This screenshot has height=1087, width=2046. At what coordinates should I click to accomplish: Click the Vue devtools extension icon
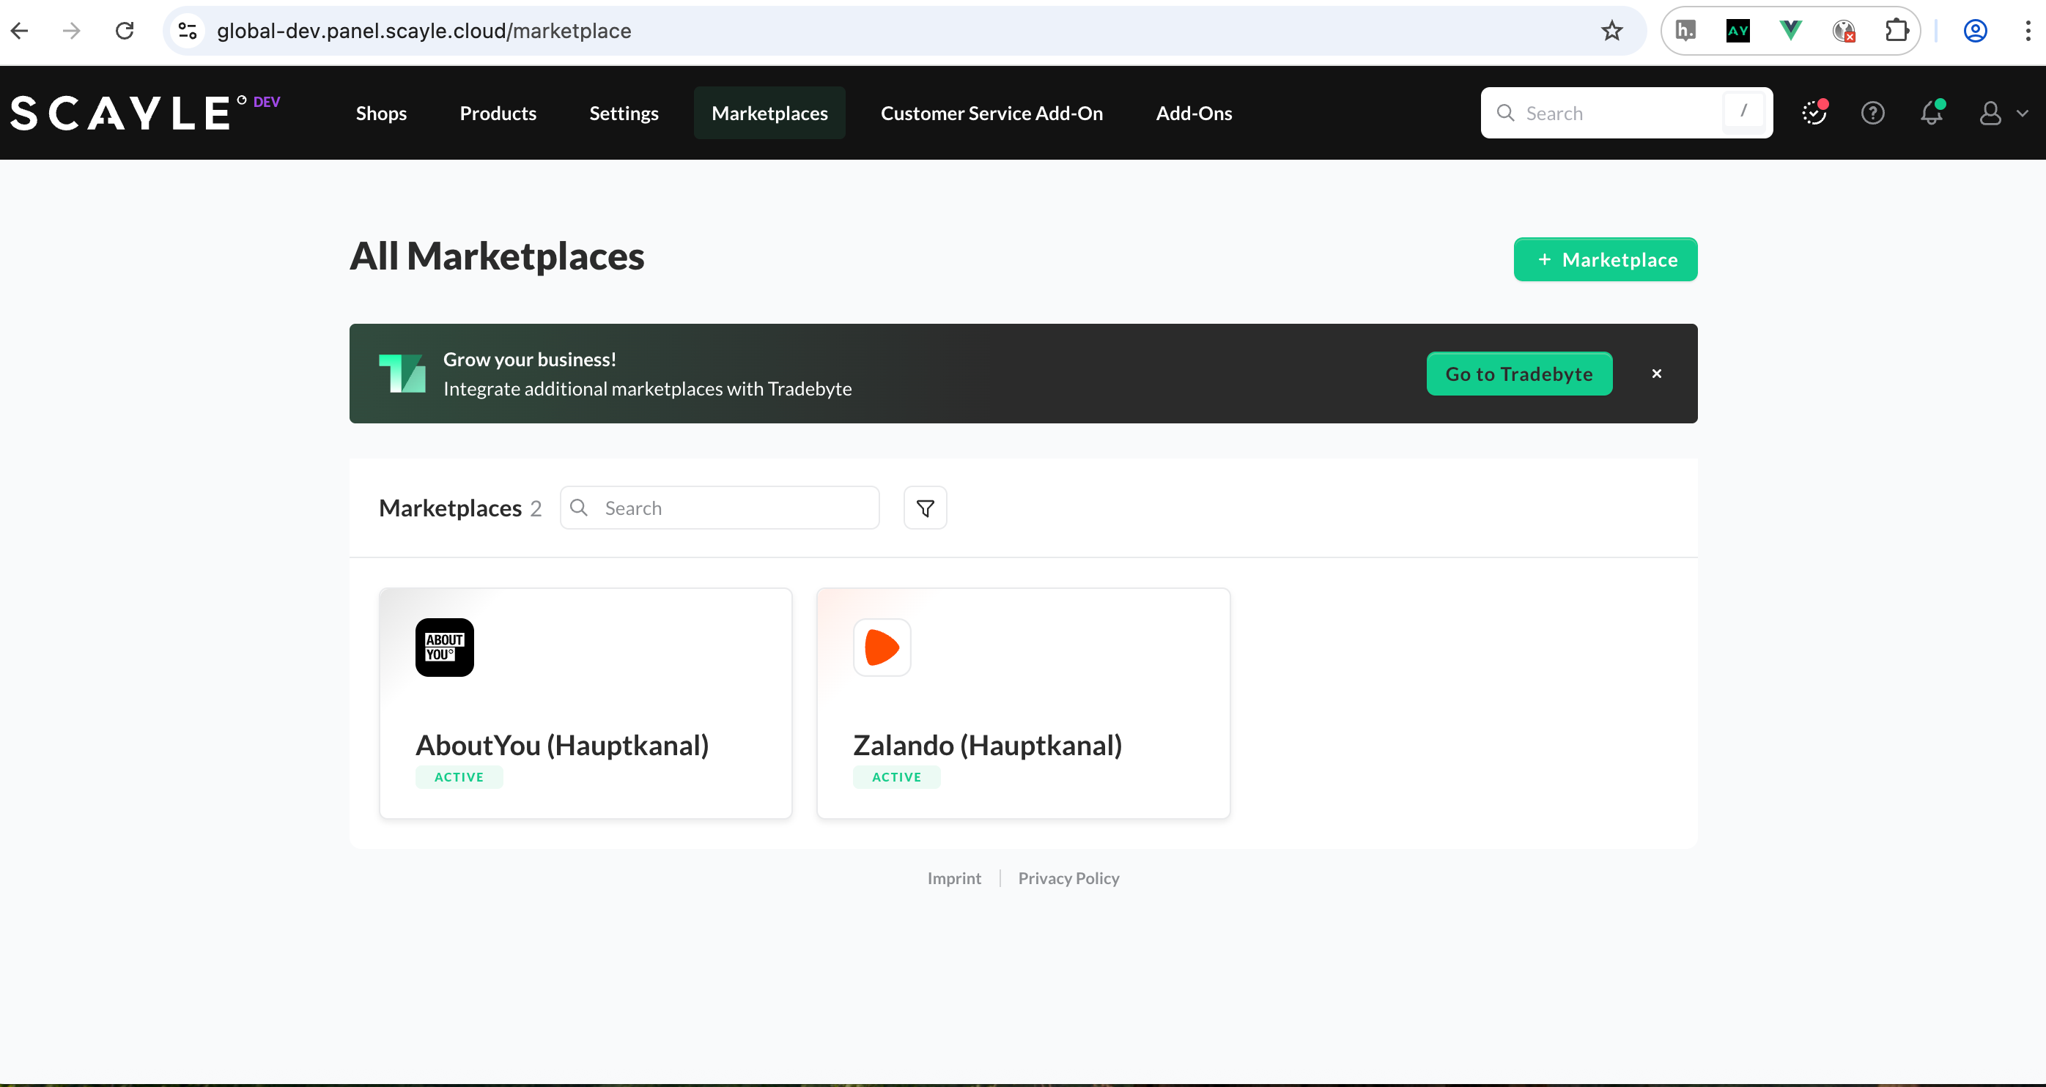click(x=1790, y=31)
